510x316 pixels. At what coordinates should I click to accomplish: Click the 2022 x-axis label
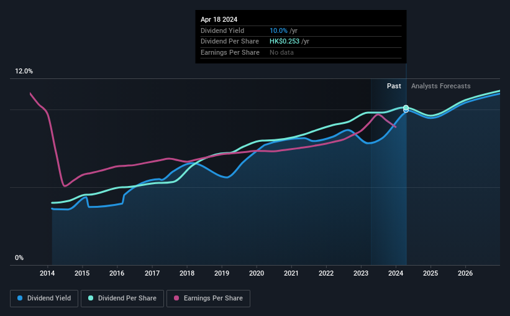tap(326, 273)
